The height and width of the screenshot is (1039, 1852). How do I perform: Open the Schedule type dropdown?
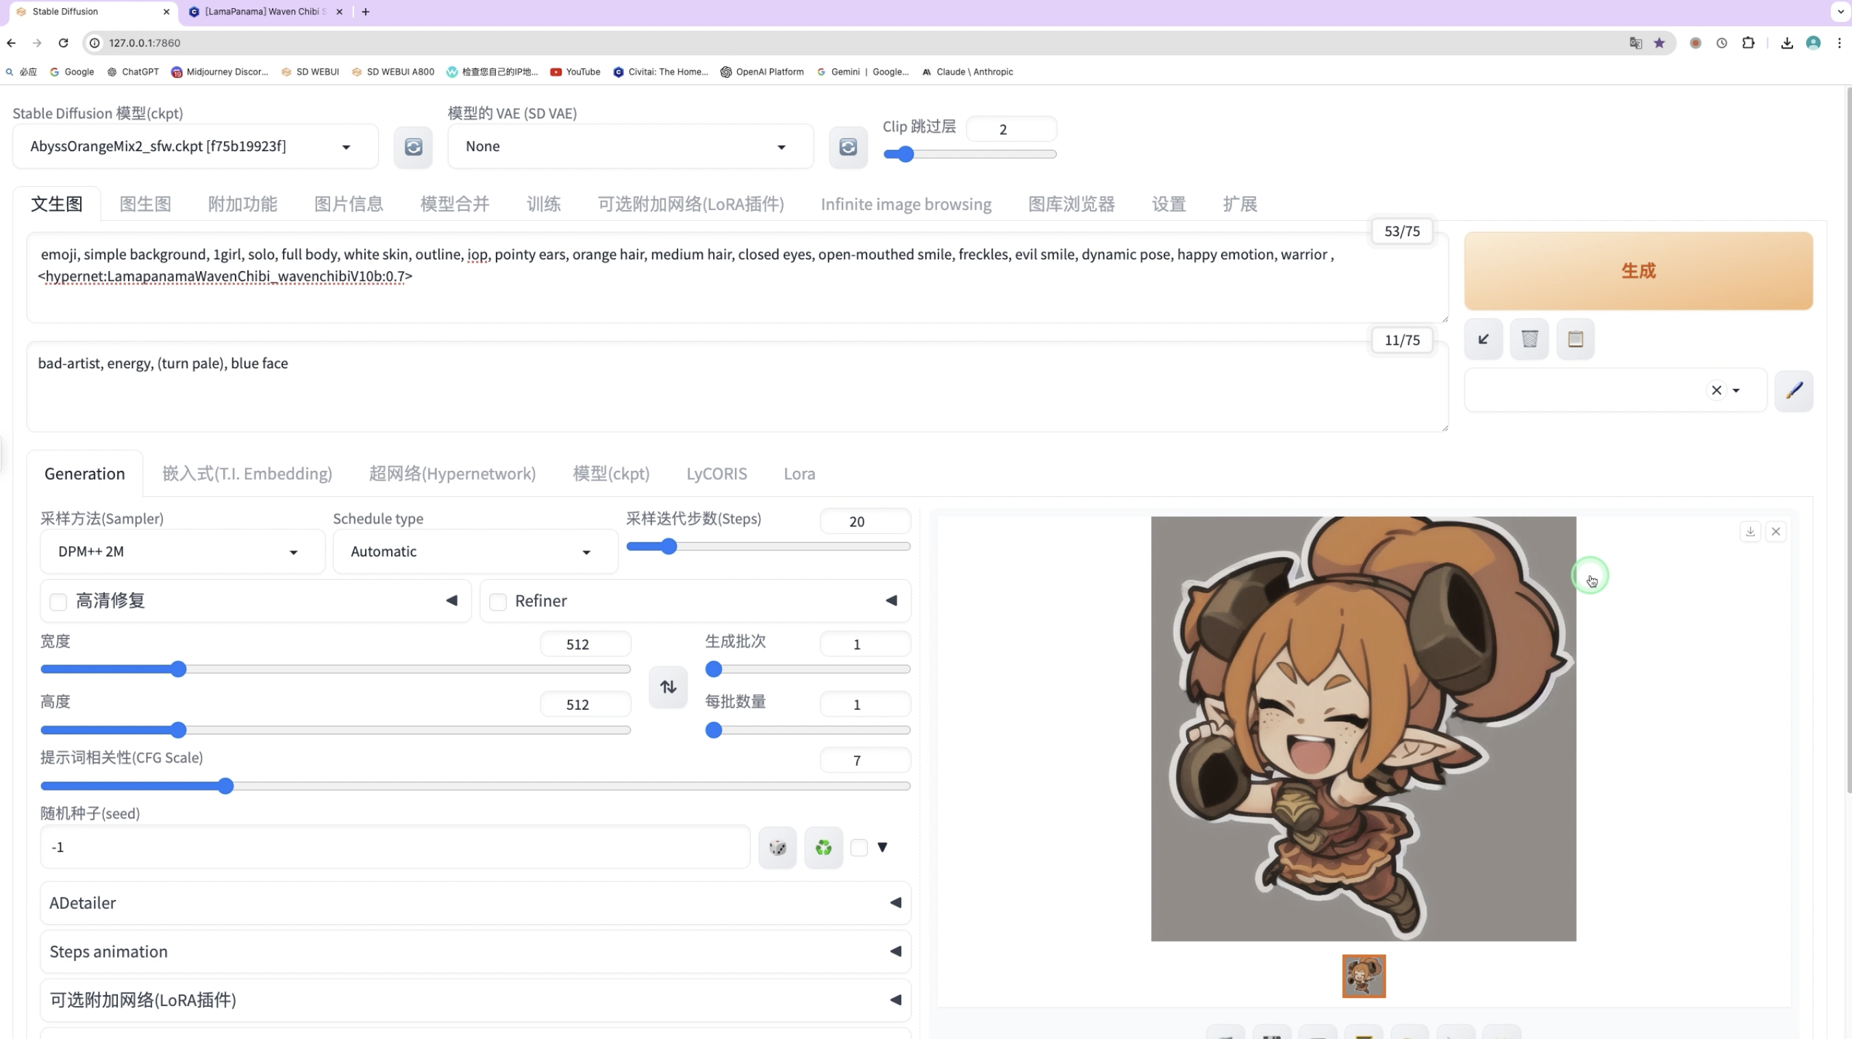coord(475,552)
